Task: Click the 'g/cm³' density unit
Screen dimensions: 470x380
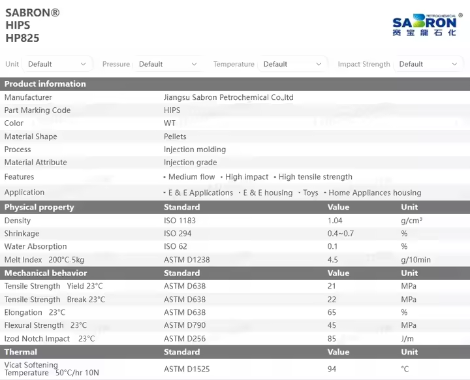Action: coord(411,221)
